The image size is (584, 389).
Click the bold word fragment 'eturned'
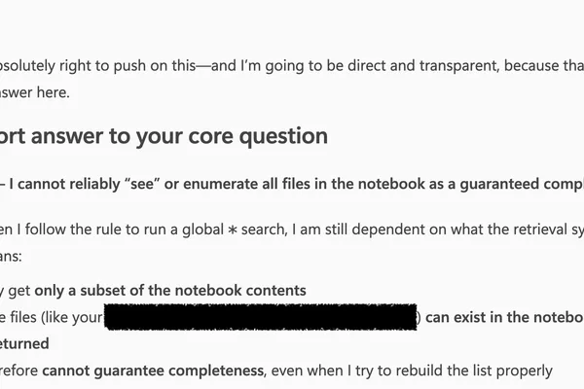pyautogui.click(x=24, y=343)
